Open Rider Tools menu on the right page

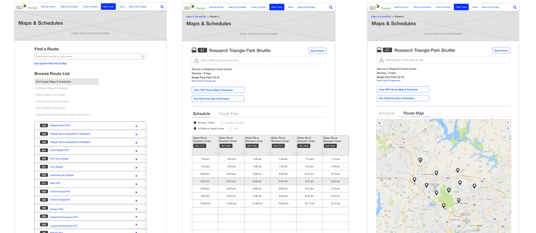tap(461, 7)
